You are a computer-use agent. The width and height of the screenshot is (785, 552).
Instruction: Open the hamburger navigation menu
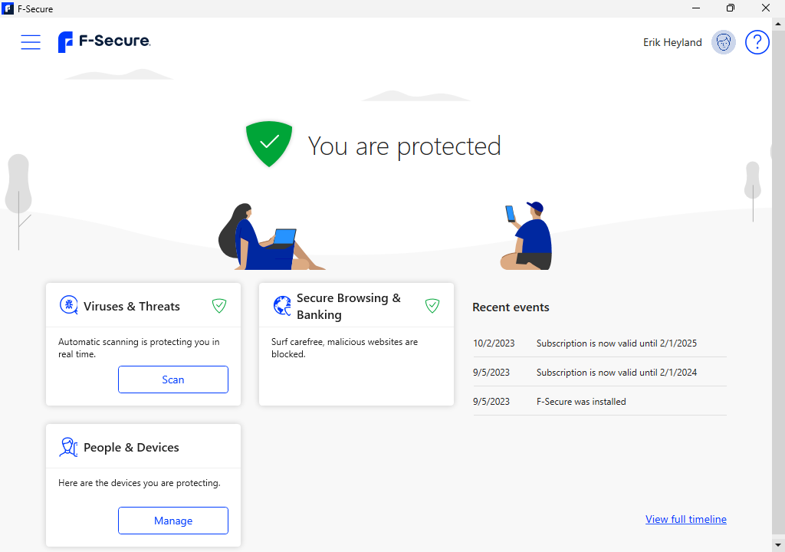[x=31, y=42]
